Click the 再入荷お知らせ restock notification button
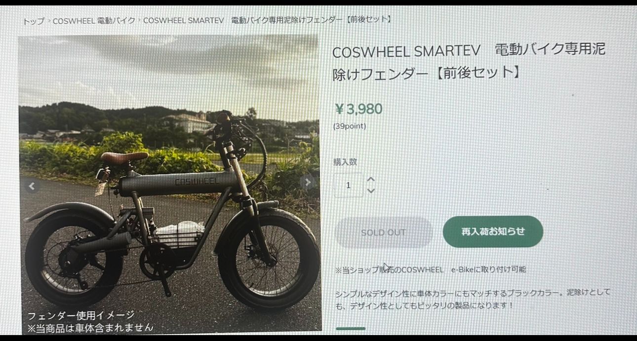Image resolution: width=637 pixels, height=341 pixels. coord(493,231)
